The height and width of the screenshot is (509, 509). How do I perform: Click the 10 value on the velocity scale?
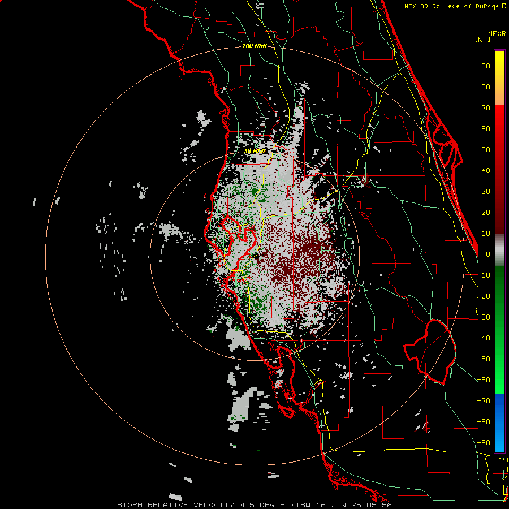[486, 234]
